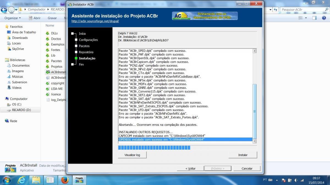This screenshot has width=330, height=185.
Task: Click the Cancelar button
Action: tap(247, 169)
